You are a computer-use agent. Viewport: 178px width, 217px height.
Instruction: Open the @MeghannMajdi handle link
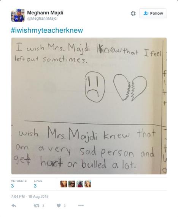click(42, 19)
